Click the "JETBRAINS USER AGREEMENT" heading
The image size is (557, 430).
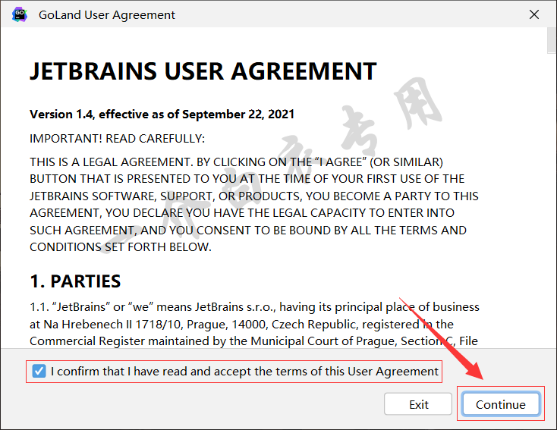pyautogui.click(x=203, y=71)
